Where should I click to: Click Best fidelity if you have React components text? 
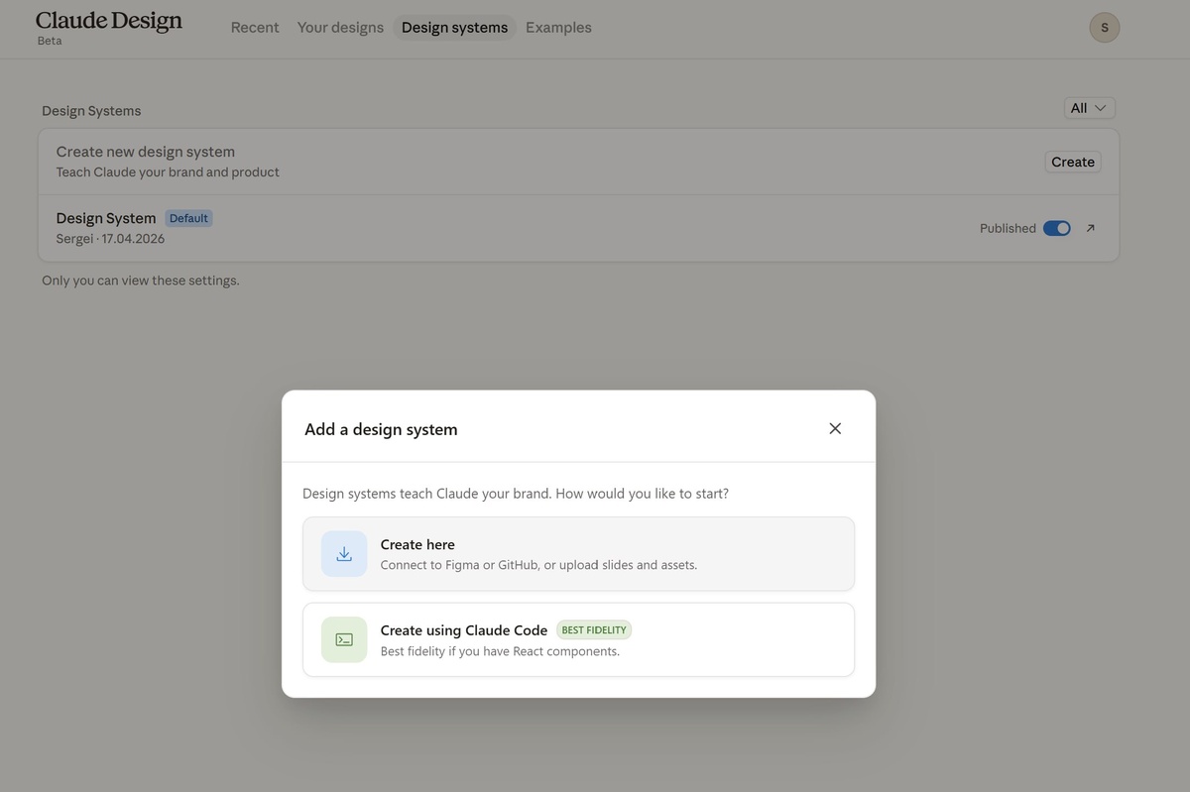pyautogui.click(x=500, y=651)
